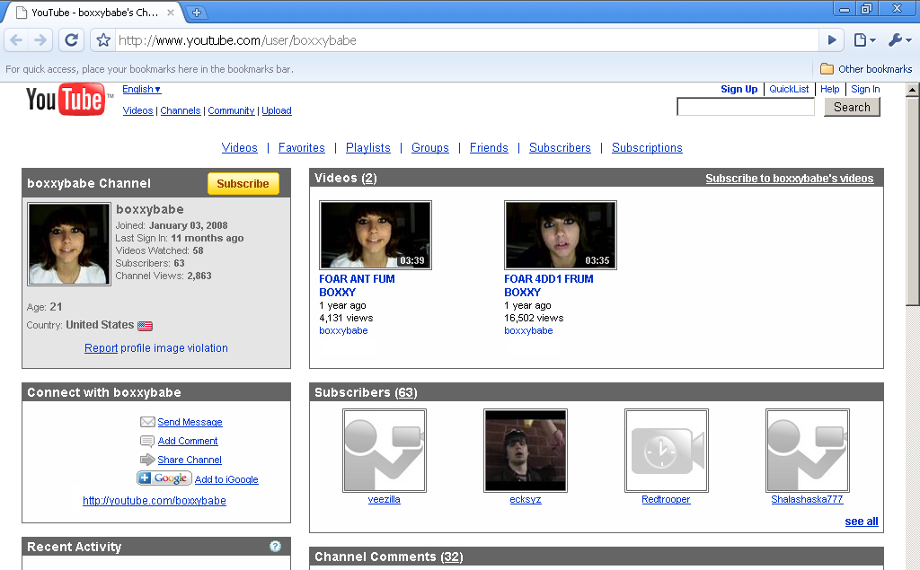This screenshot has height=570, width=920.
Task: Click the browser Forward arrow button
Action: click(40, 39)
